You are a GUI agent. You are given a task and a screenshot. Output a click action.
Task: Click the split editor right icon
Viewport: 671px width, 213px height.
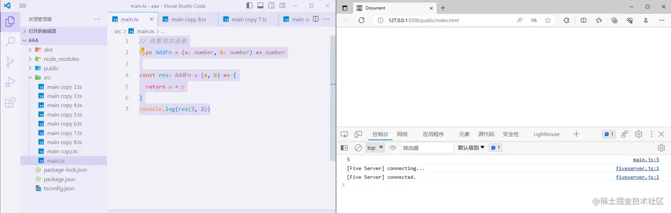click(316, 19)
